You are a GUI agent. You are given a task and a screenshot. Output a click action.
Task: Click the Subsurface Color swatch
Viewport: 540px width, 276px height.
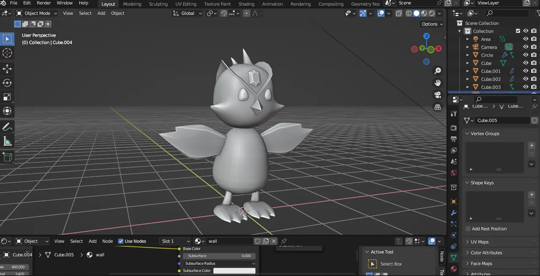tap(234, 271)
